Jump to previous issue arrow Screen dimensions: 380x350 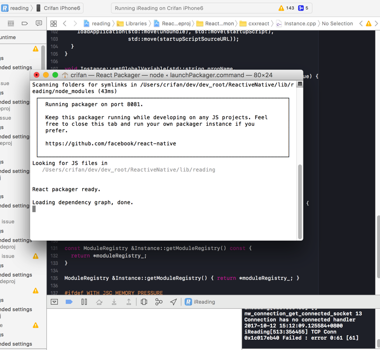coord(361,23)
